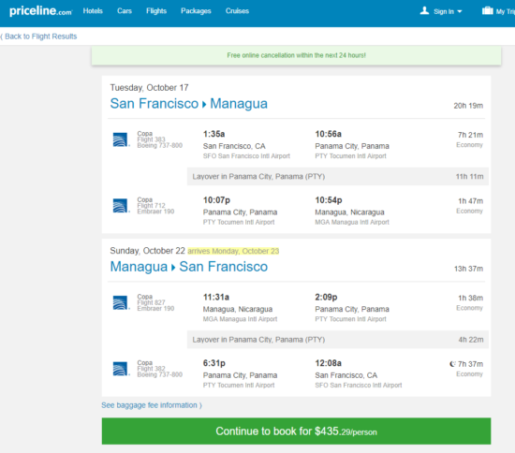Click the free online cancellation banner

coord(296,55)
